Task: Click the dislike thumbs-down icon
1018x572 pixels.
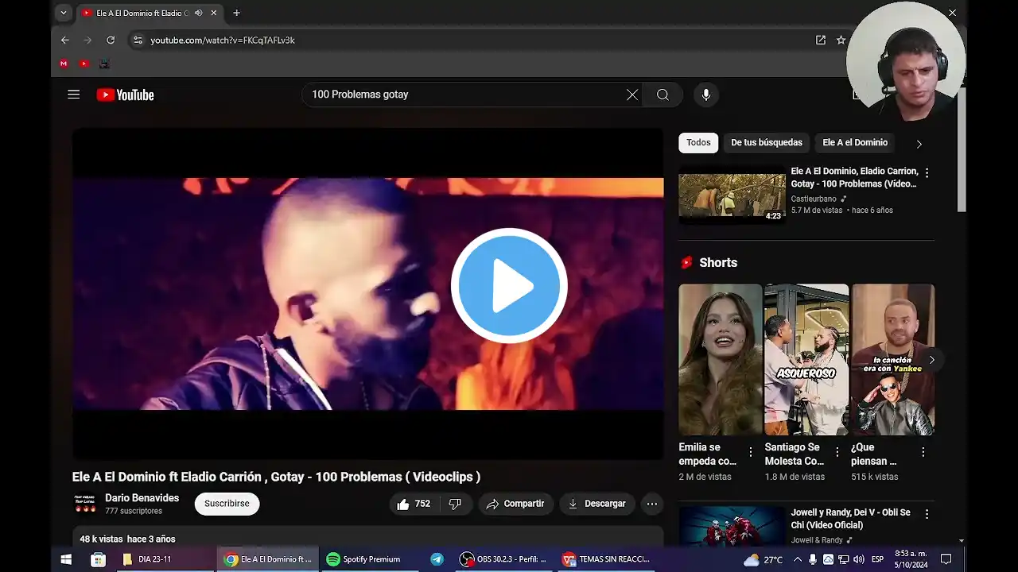Action: pyautogui.click(x=455, y=504)
